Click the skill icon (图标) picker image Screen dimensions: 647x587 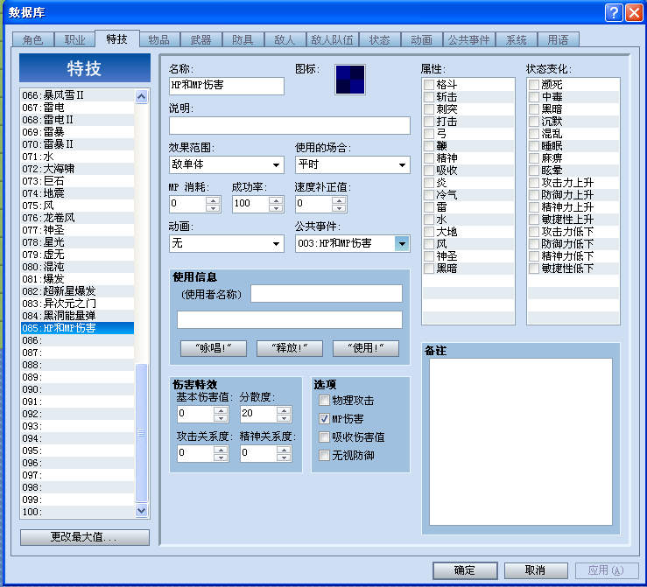(x=350, y=80)
